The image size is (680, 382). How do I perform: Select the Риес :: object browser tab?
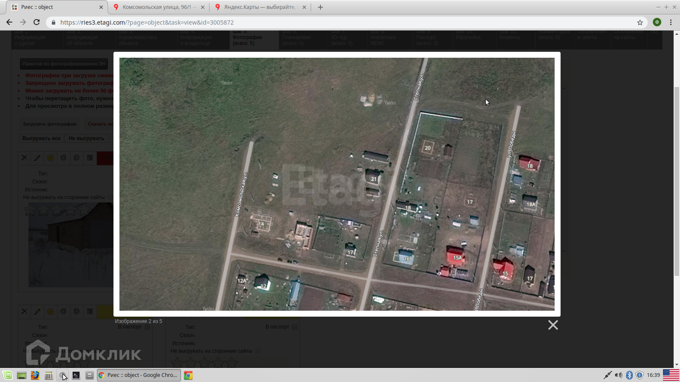point(57,7)
